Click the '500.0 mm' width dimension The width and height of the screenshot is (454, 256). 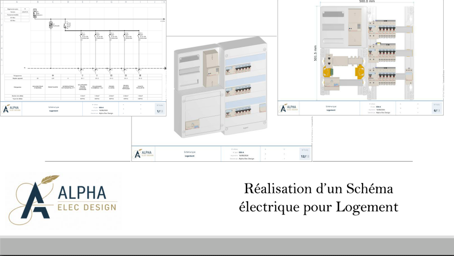(x=367, y=1)
